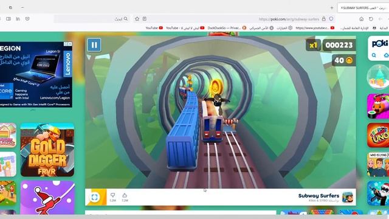Click the browser back arrow
This screenshot has width=389, height=219.
click(x=380, y=19)
